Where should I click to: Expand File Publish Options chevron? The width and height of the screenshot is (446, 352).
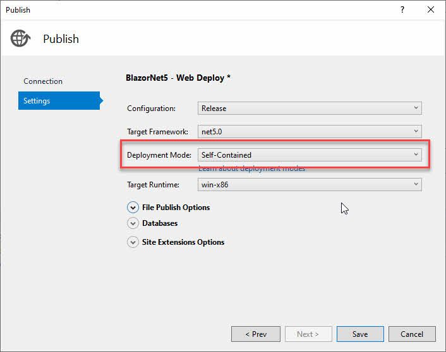[x=133, y=207]
